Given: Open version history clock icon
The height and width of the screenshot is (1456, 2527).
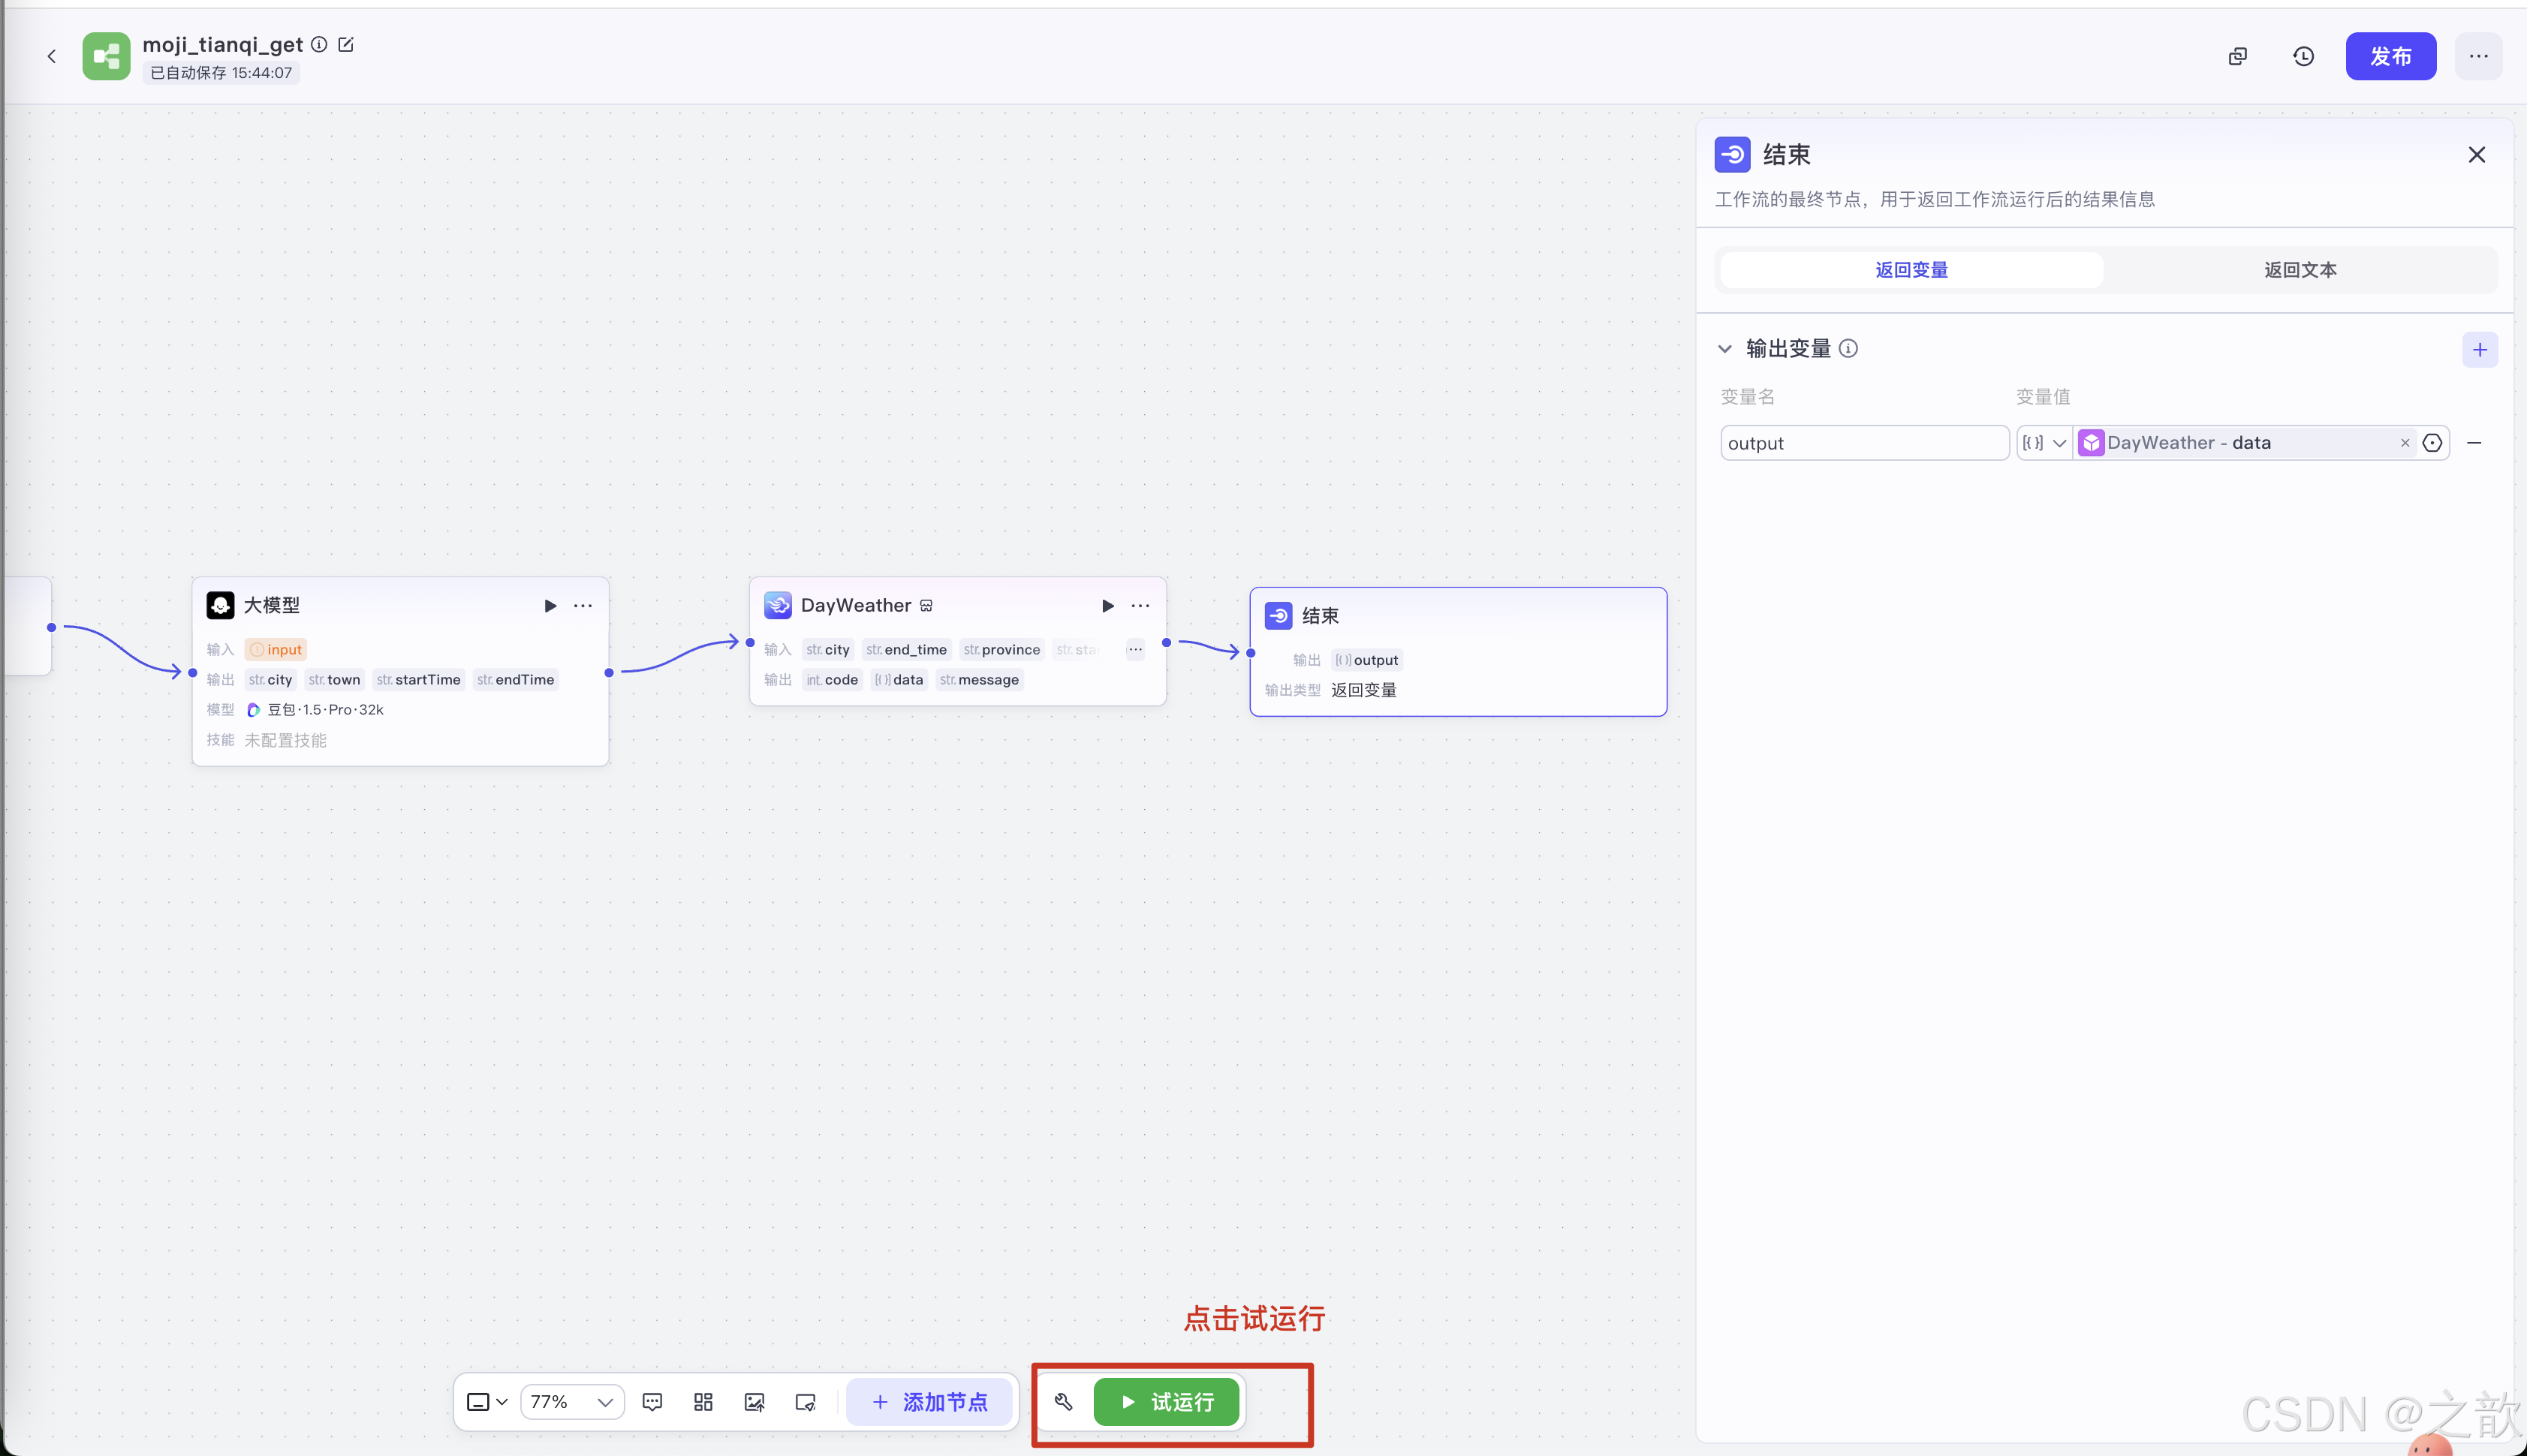Looking at the screenshot, I should coord(2303,56).
